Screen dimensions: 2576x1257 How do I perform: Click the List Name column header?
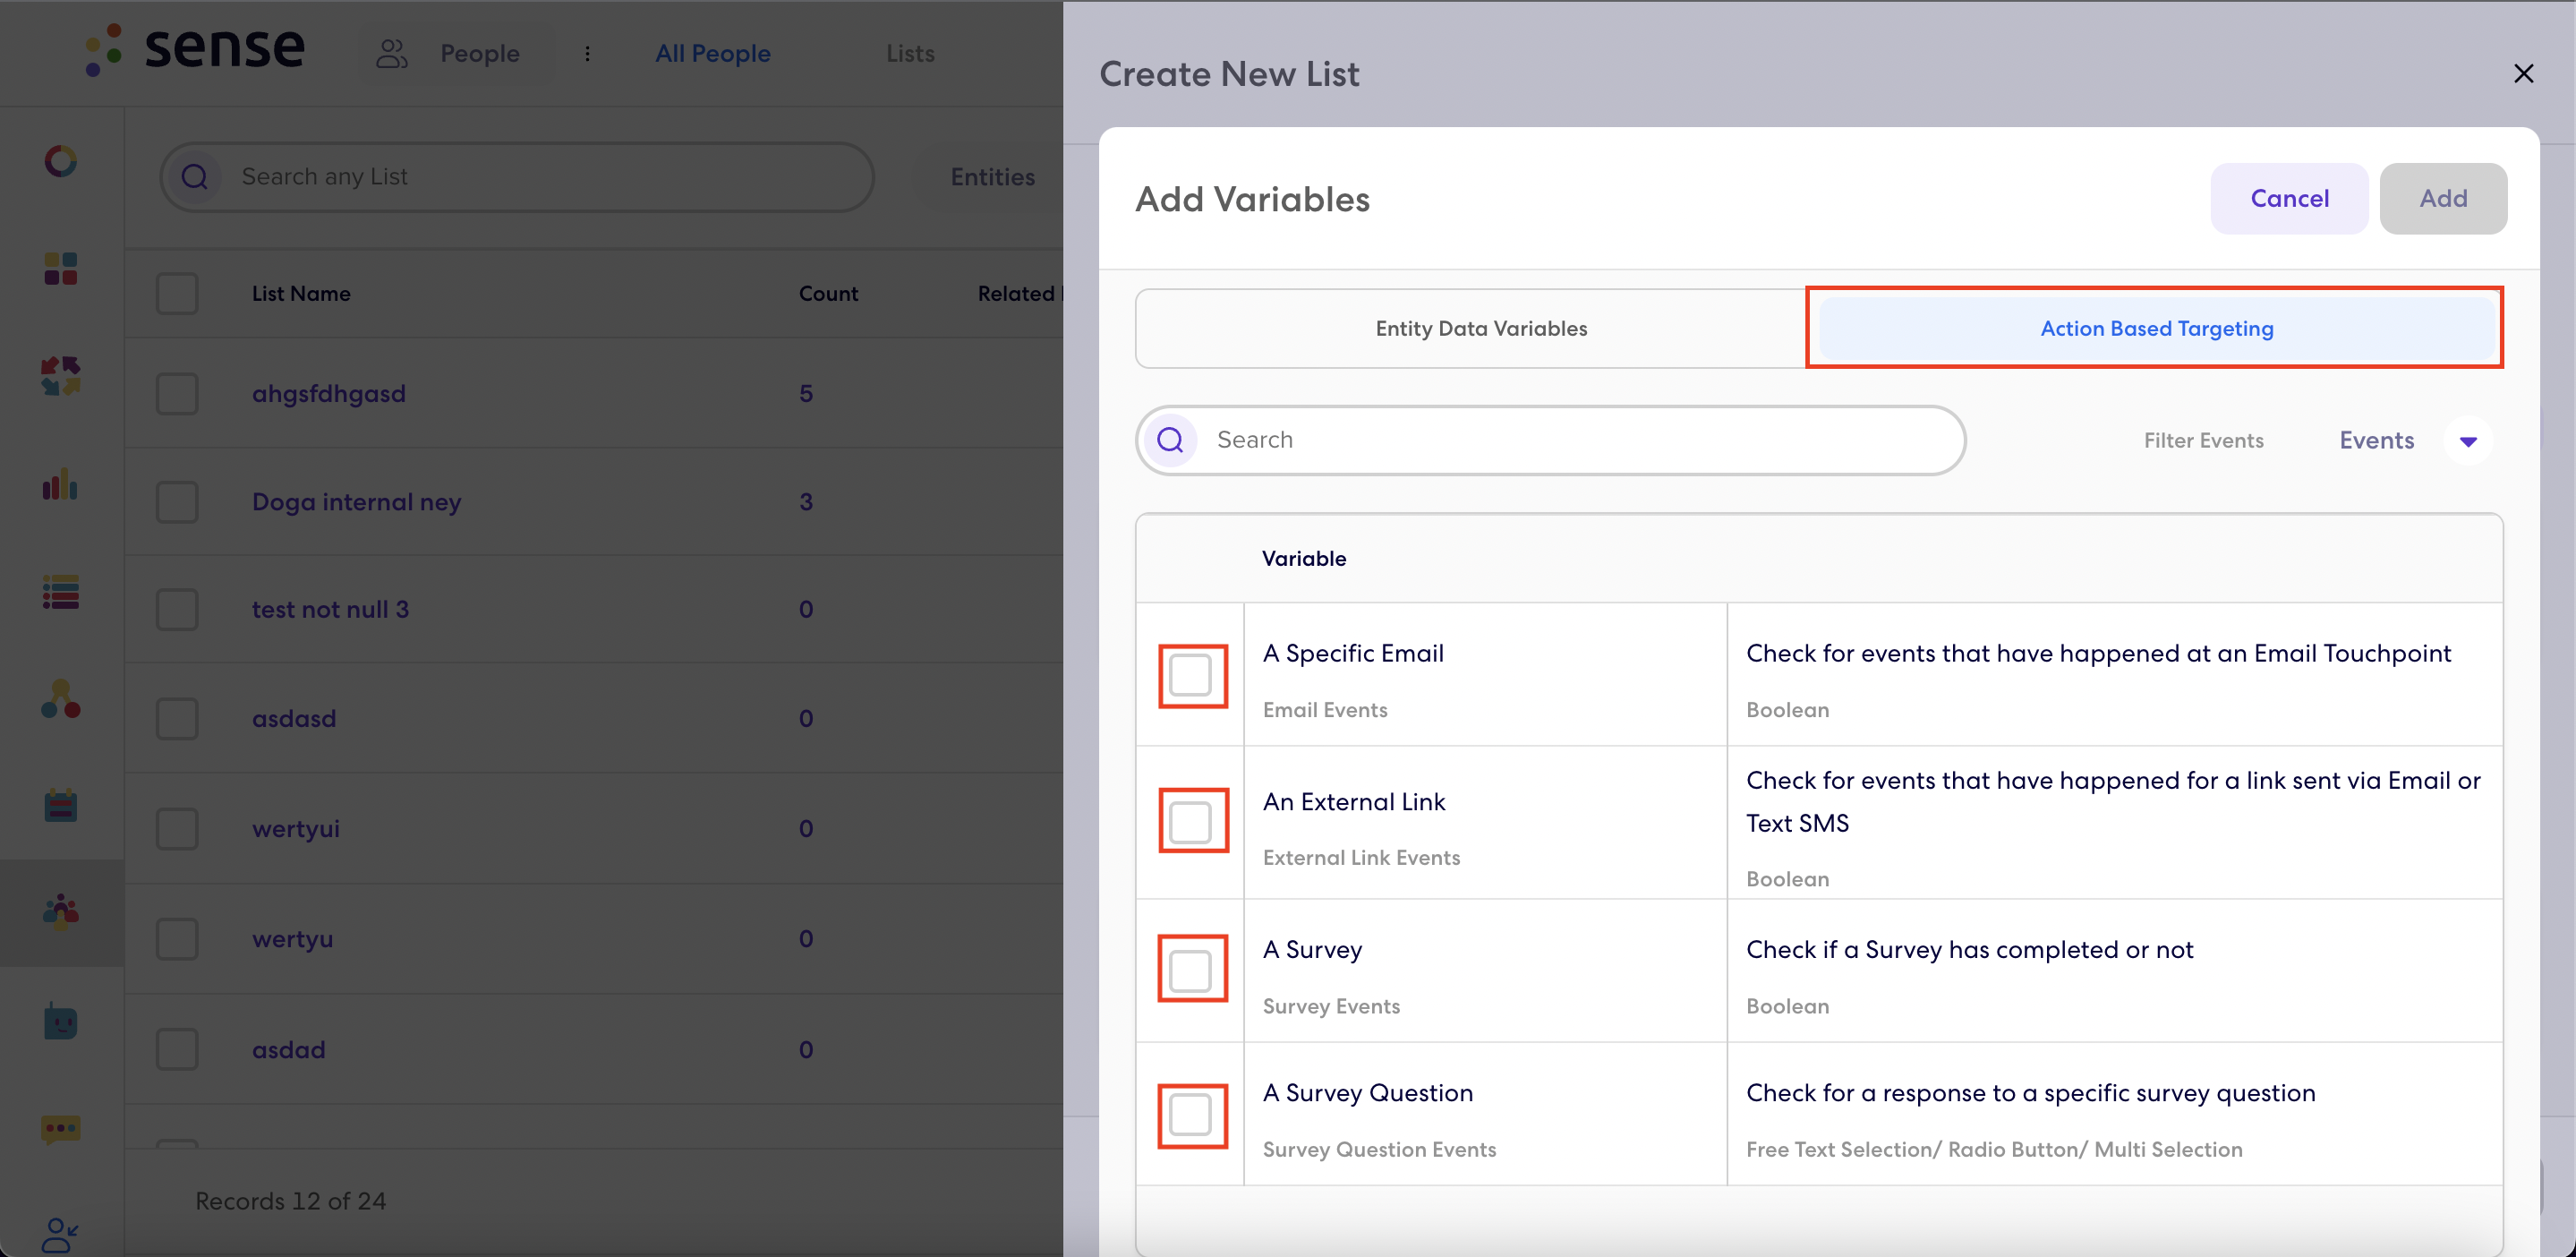pyautogui.click(x=301, y=293)
